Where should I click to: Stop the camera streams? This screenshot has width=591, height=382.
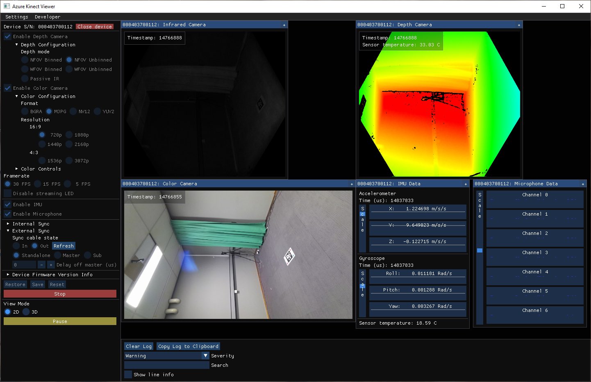coord(60,294)
